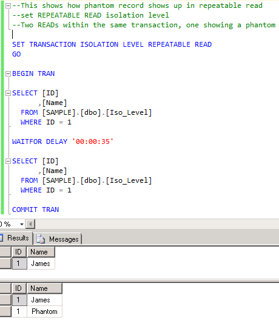The image size is (279, 320).
Task: Click the Messages tab icon
Action: 41,239
